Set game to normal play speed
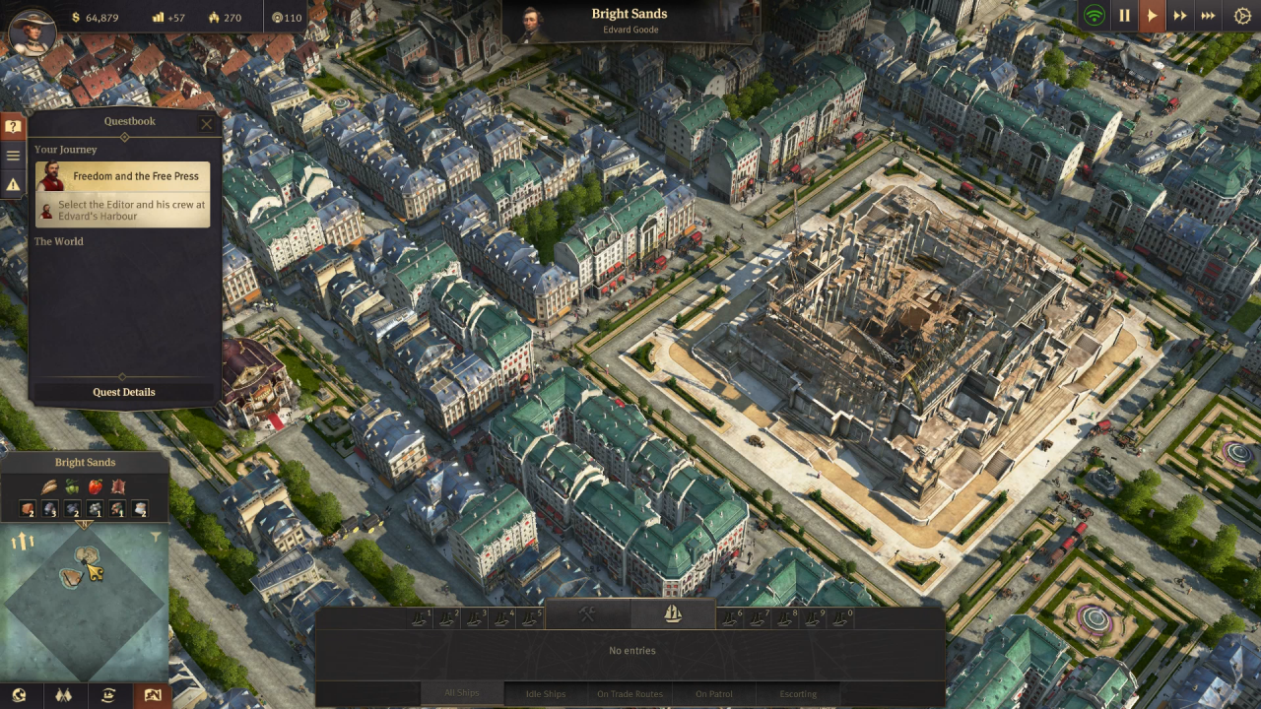Screen dimensions: 1261x709 click(x=1152, y=16)
